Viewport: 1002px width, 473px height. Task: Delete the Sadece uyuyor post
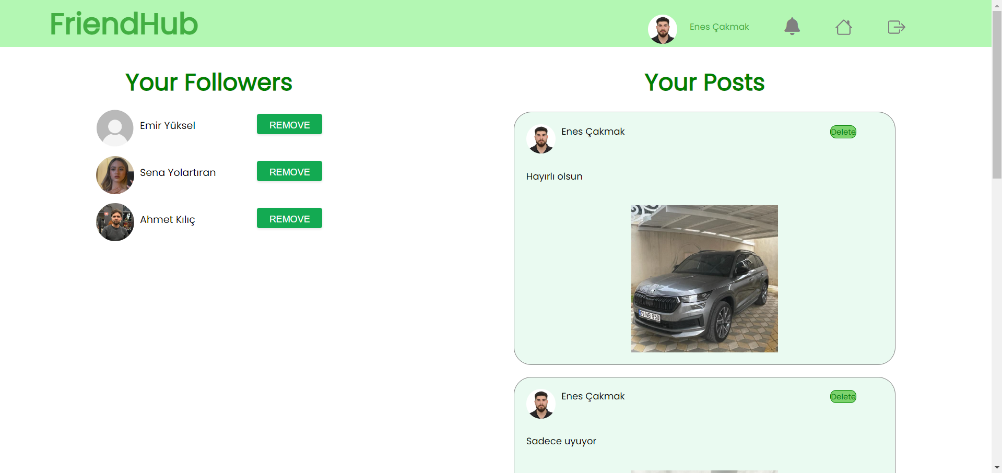pos(843,396)
